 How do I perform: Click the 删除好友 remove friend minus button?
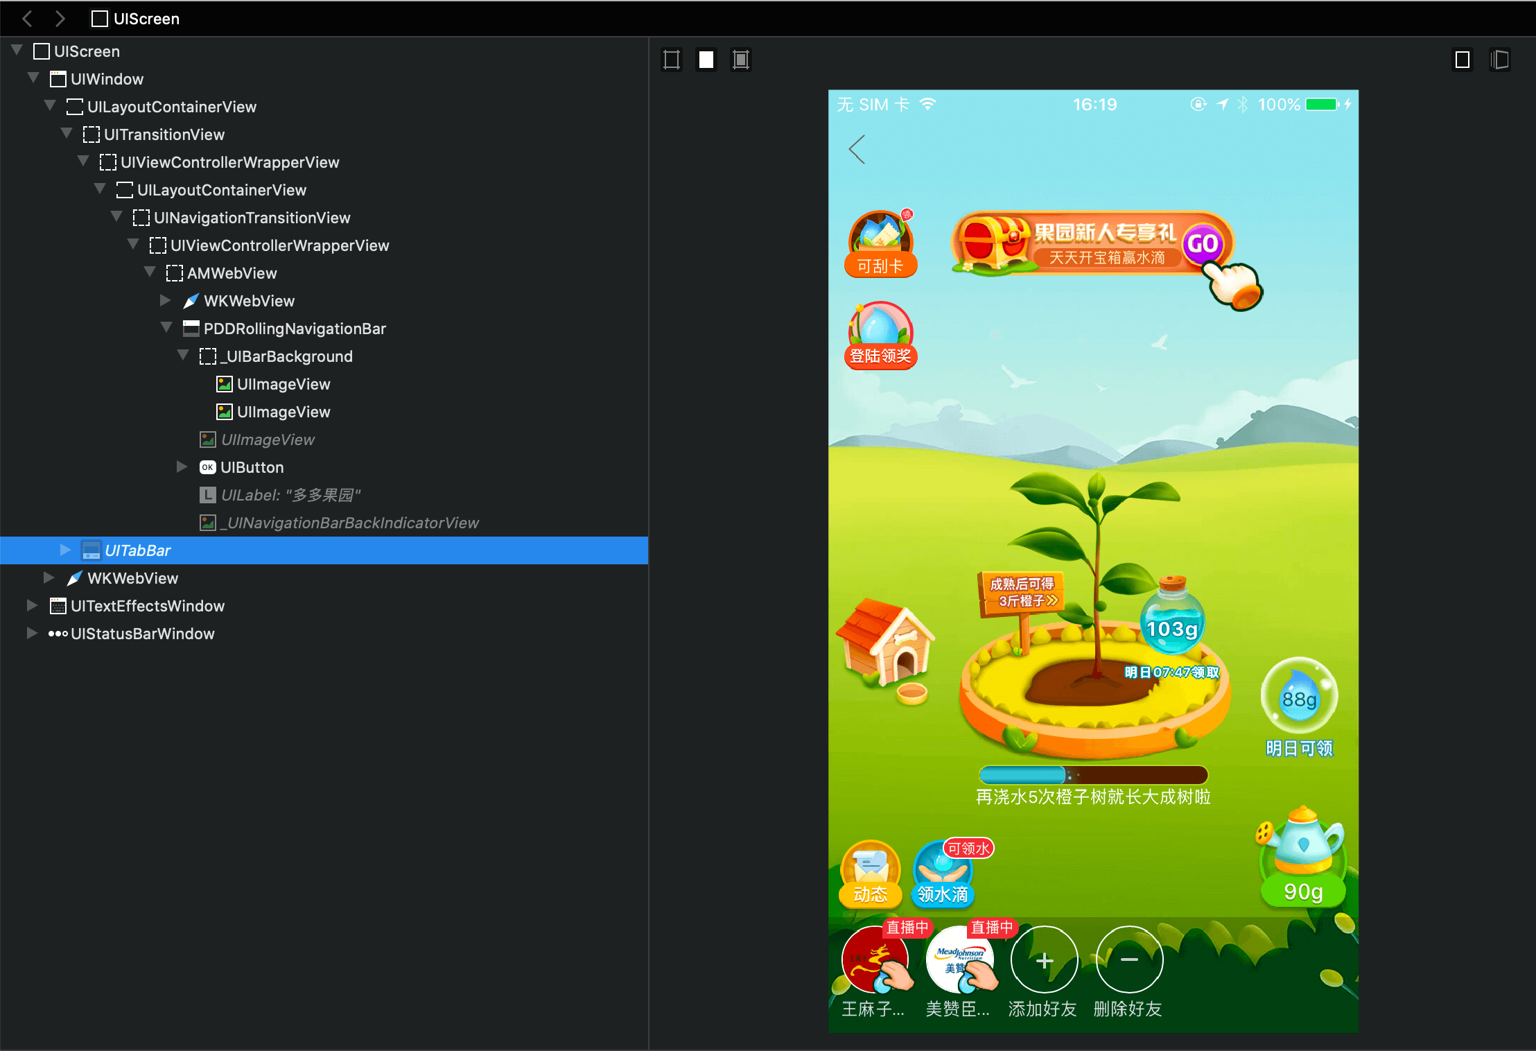click(1129, 960)
